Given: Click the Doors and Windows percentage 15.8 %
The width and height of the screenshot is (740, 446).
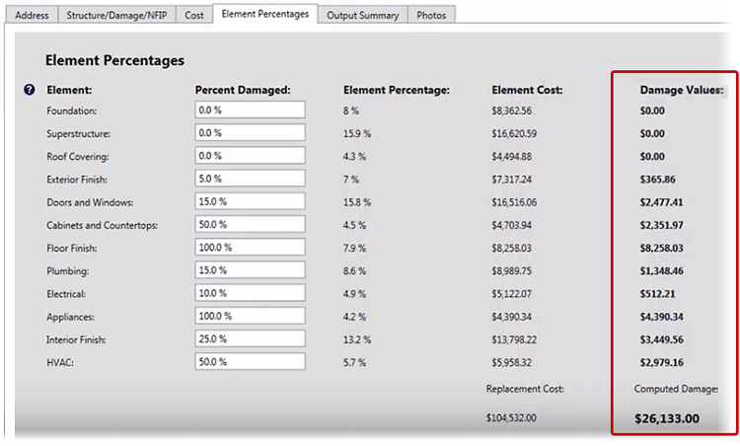Looking at the screenshot, I should pos(357,202).
